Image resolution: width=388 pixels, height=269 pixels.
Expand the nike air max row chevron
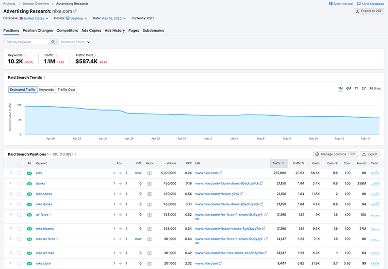(x=11, y=253)
